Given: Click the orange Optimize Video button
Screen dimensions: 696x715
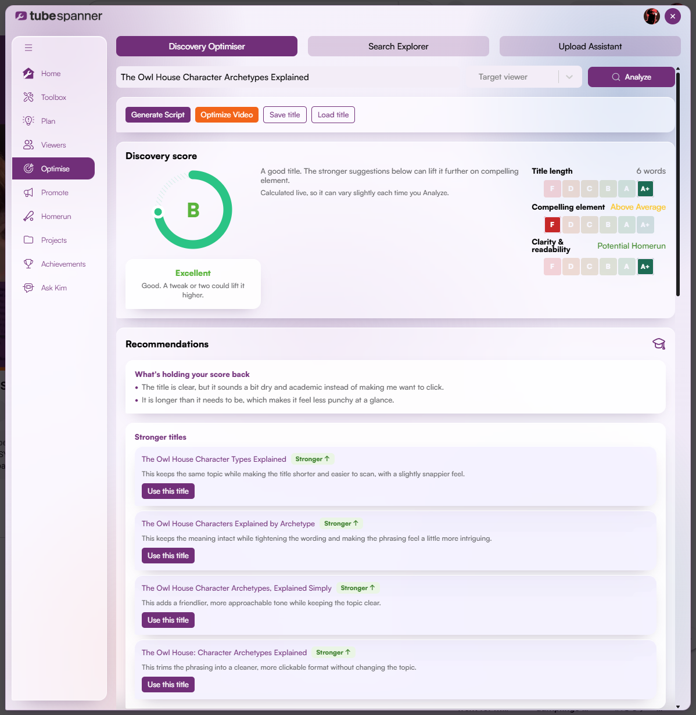Looking at the screenshot, I should tap(227, 115).
